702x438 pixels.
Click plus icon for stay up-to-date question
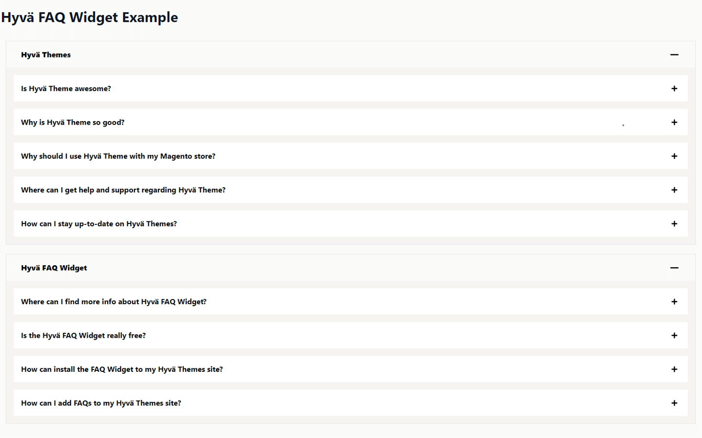point(674,224)
